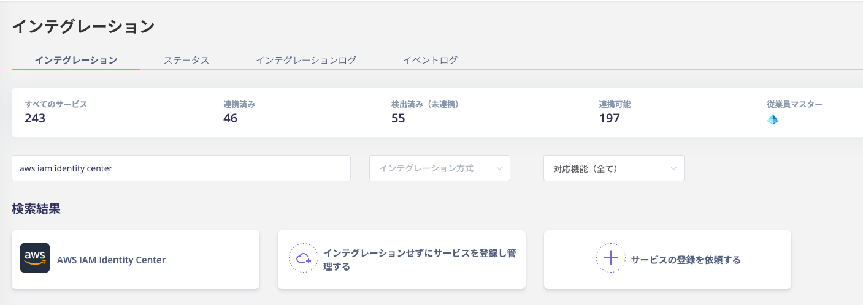Open the インテグレーションログ tab

(x=306, y=60)
